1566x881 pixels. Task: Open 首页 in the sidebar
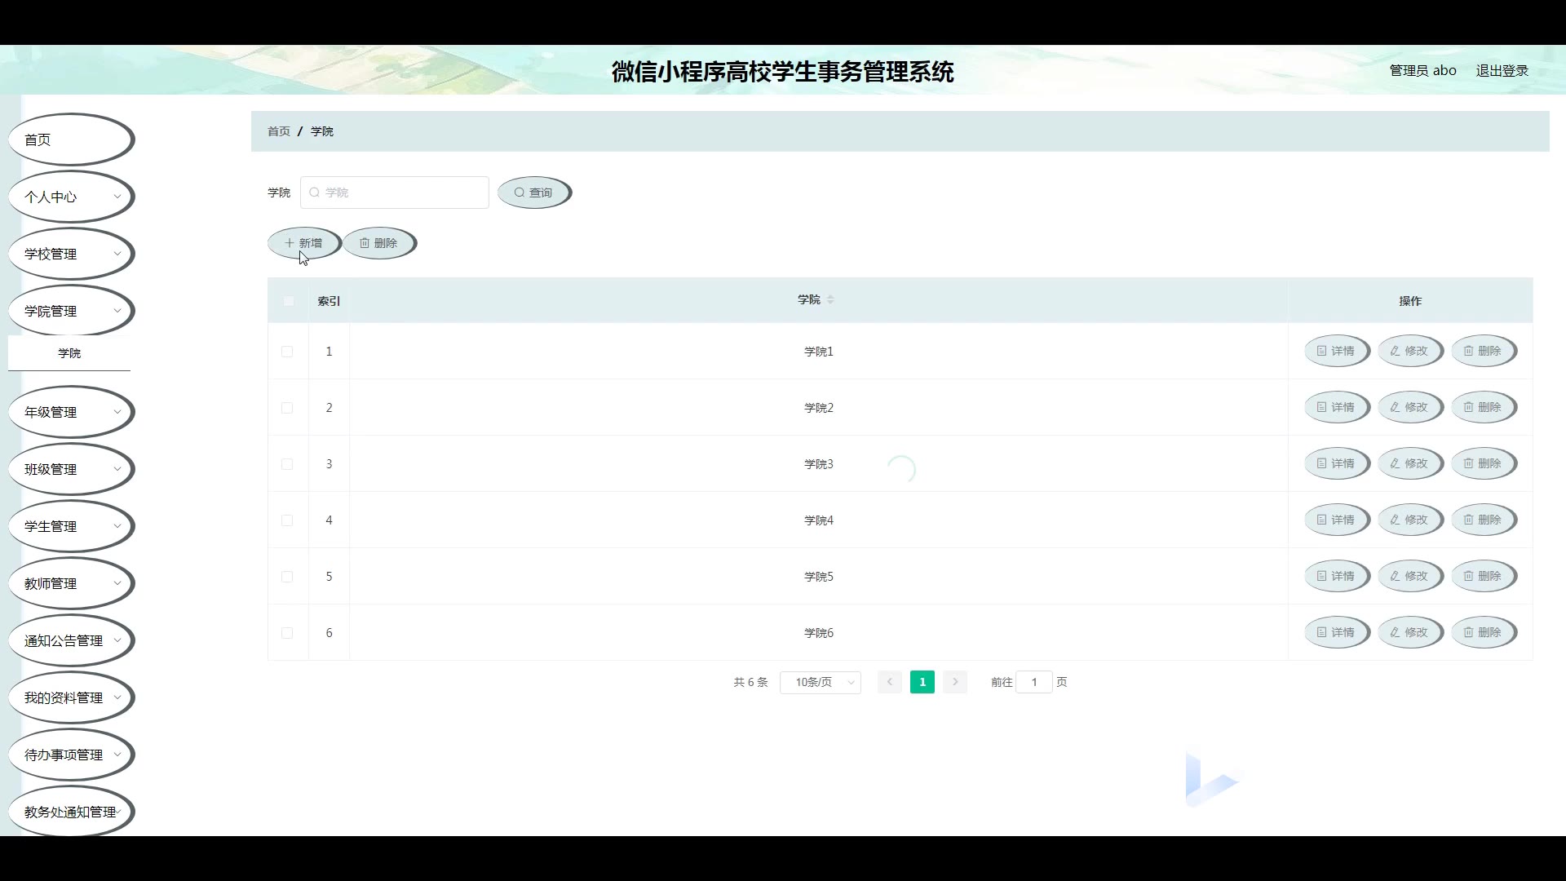click(x=71, y=139)
